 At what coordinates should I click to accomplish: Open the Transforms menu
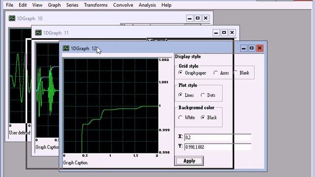pos(96,5)
